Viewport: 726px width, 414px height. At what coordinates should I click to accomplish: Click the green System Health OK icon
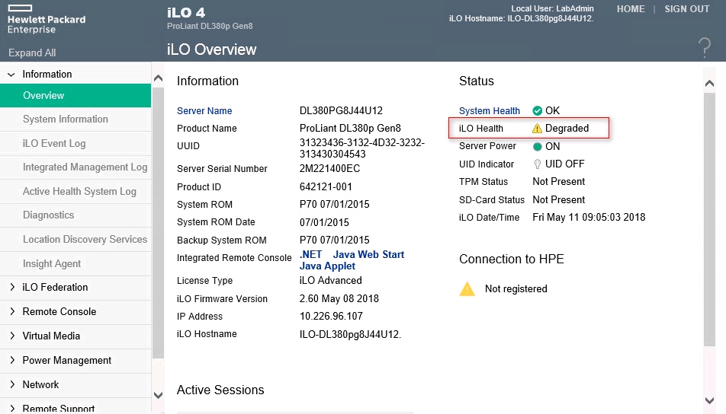pos(537,111)
